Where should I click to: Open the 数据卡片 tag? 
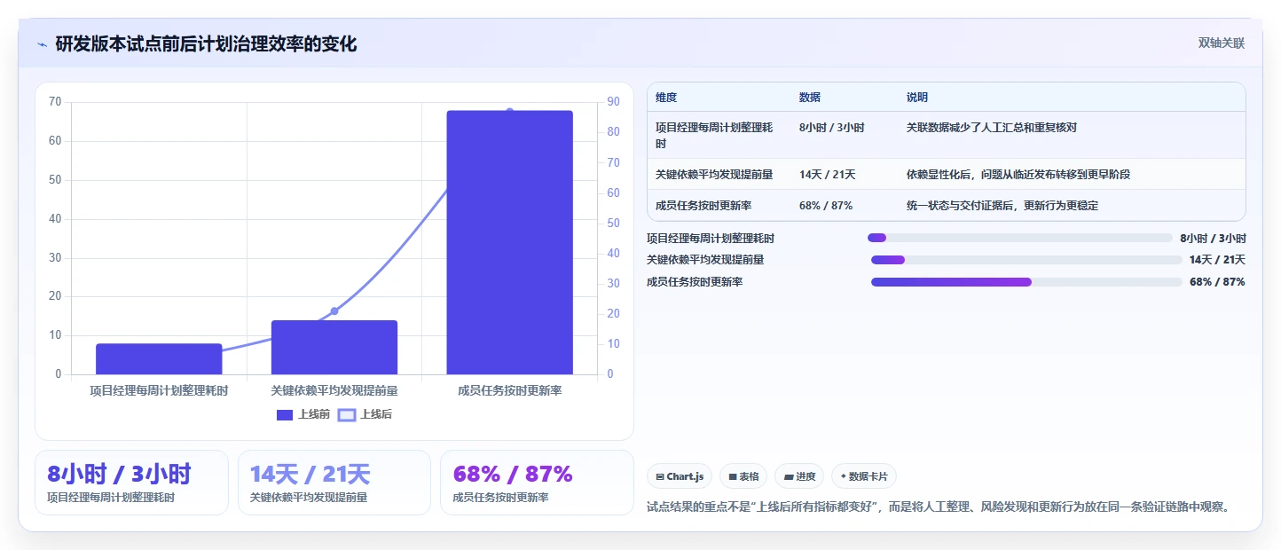(x=864, y=476)
